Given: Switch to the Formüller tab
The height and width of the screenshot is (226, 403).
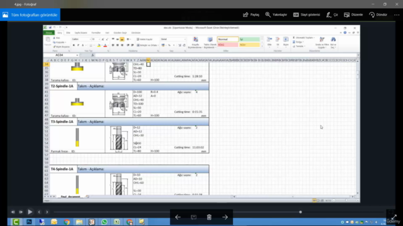Looking at the screenshot, I should click(96, 33).
